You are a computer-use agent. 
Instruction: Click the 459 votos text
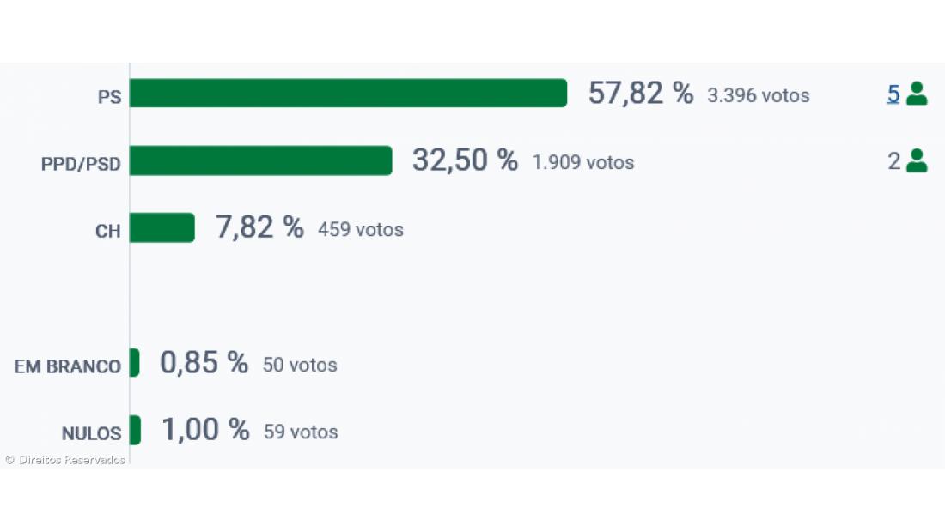click(x=360, y=230)
